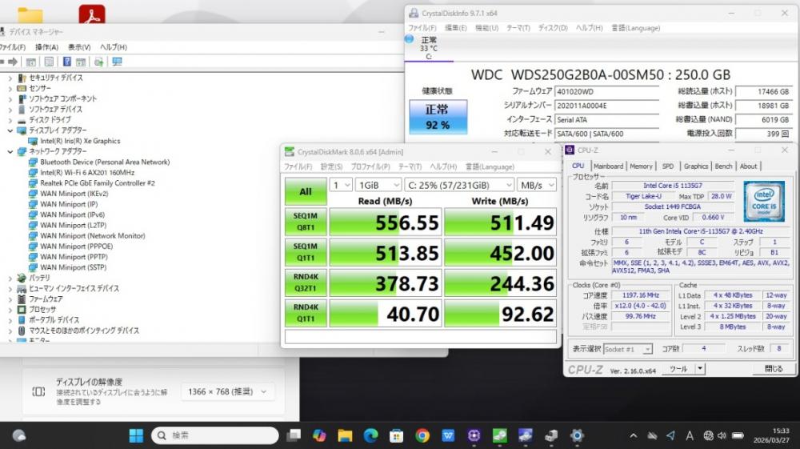Switch to the Memory tab in CPU-Z
This screenshot has height=449, width=800.
641,166
